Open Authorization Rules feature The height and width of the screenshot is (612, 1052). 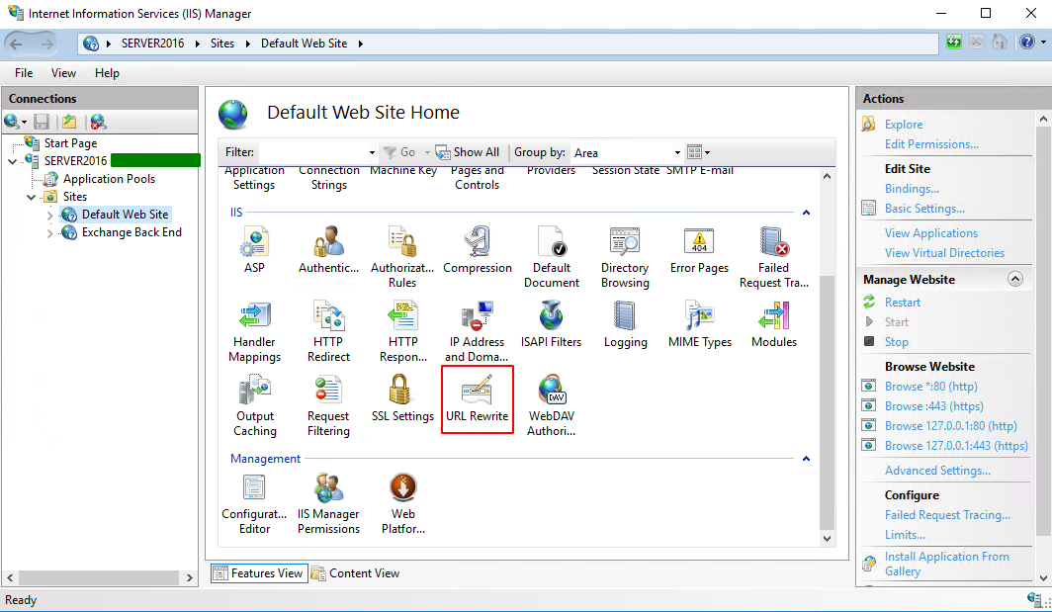402,257
